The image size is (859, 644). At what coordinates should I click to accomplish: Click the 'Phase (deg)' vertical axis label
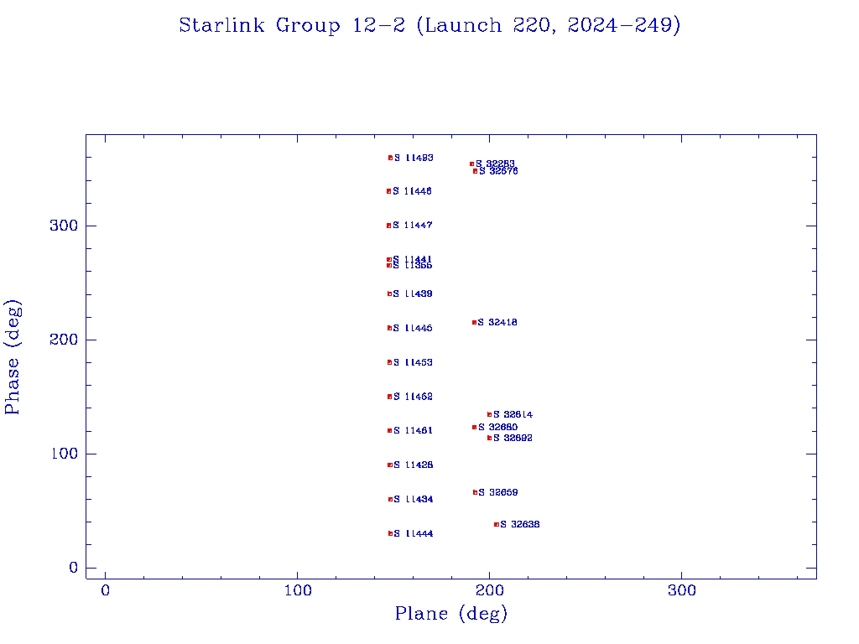12,357
